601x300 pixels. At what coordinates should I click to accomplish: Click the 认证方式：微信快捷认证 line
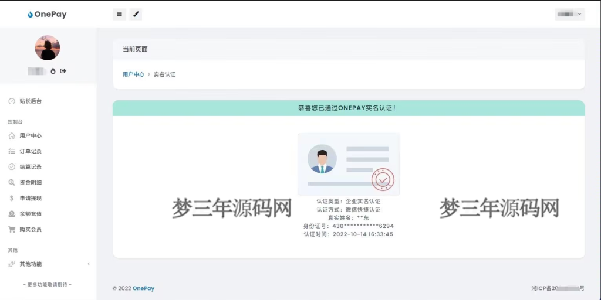click(x=349, y=210)
